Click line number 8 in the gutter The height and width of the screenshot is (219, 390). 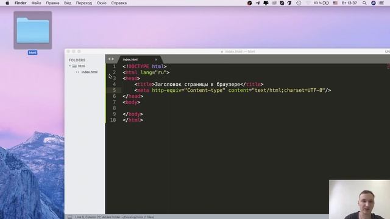(x=114, y=108)
